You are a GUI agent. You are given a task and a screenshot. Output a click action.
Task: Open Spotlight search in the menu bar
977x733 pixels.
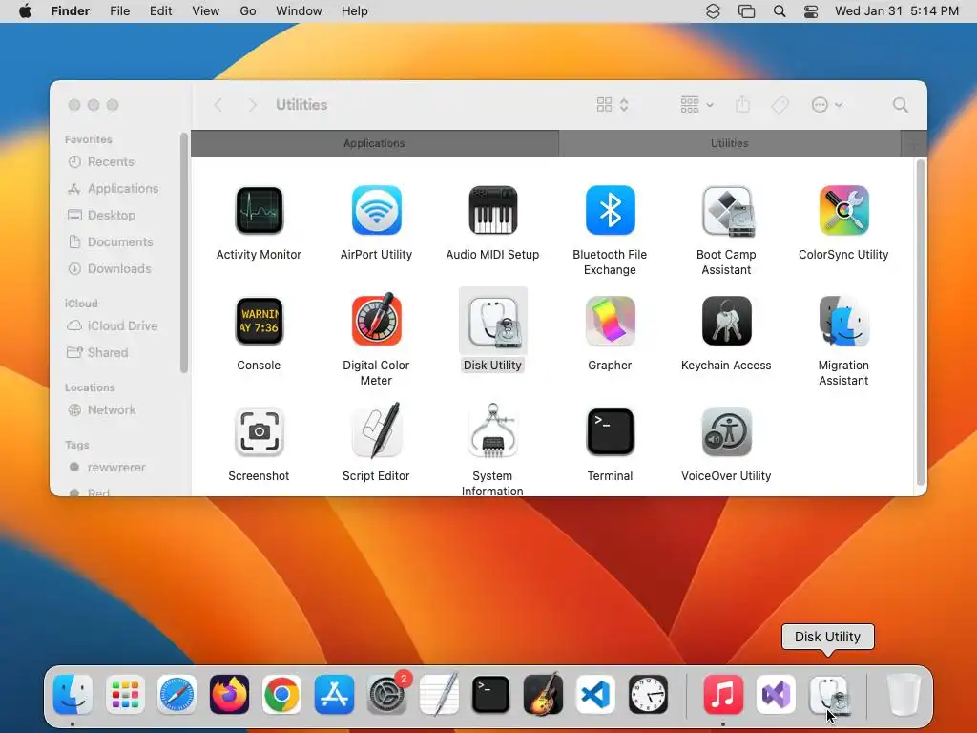pyautogui.click(x=779, y=11)
